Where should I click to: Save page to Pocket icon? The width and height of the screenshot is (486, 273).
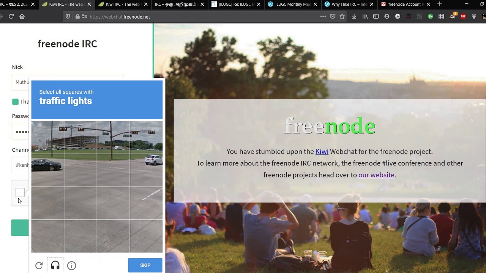[333, 17]
